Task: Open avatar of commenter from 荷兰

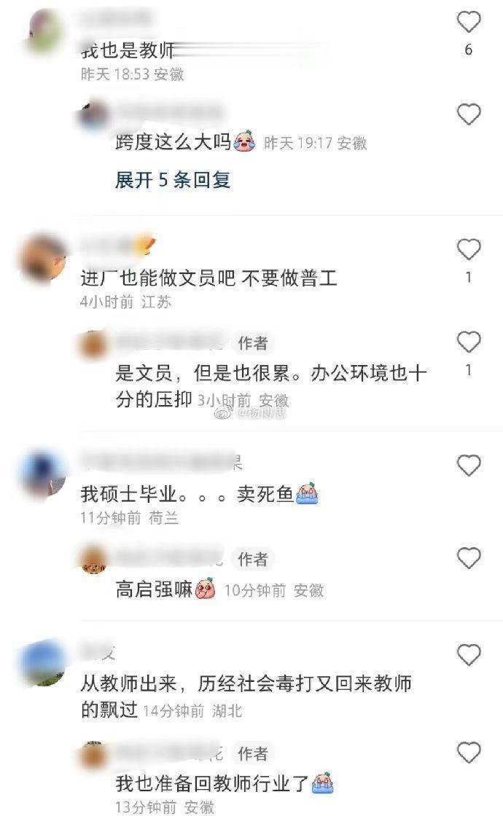Action: [x=43, y=474]
